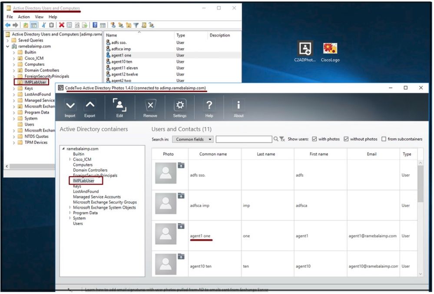This screenshot has width=434, height=294.
Task: Open the 'Common fields' search dropdown
Action: (192, 139)
